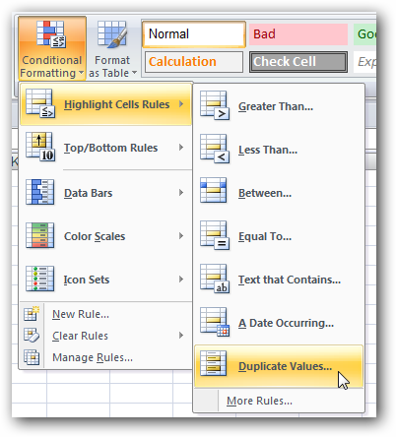Viewport: 396px width, 437px height.
Task: Open the Highlight Cells Rules menu item
Action: click(105, 104)
